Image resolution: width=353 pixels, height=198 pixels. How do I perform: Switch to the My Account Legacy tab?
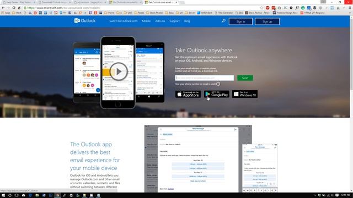pyautogui.click(x=89, y=2)
